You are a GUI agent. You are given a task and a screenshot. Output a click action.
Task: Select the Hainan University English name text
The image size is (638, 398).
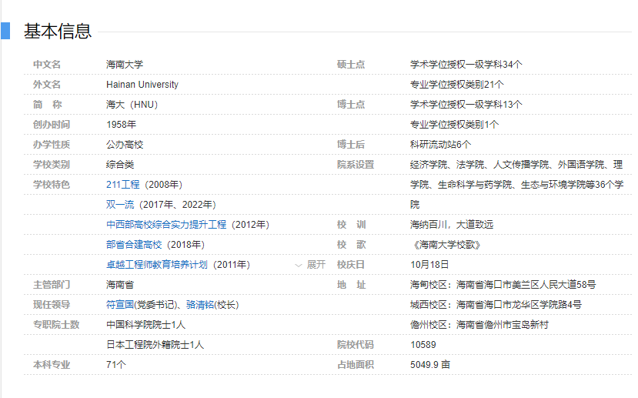click(x=142, y=85)
